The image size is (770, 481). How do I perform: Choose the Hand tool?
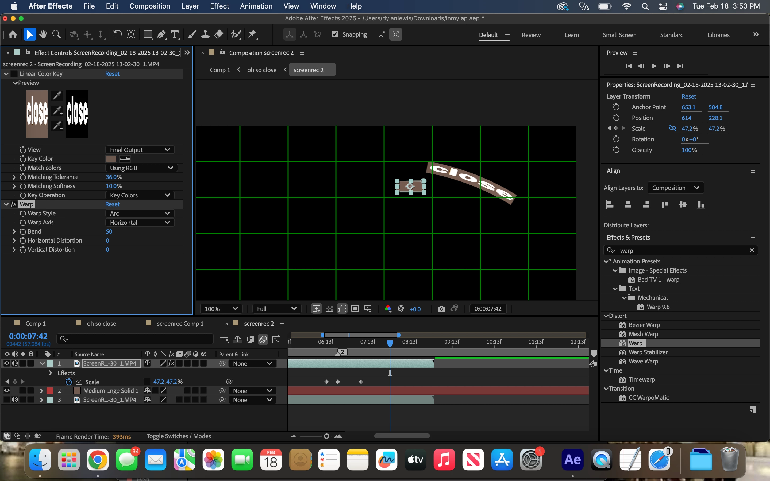[43, 34]
